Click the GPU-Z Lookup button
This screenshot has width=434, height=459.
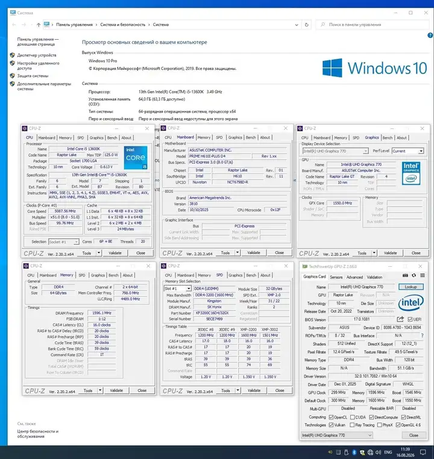click(x=411, y=287)
